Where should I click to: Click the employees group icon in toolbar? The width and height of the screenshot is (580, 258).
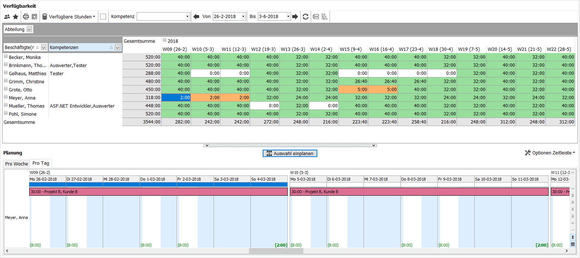[x=7, y=17]
